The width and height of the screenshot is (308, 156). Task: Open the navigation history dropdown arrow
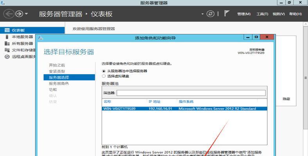pyautogui.click(x=26, y=14)
